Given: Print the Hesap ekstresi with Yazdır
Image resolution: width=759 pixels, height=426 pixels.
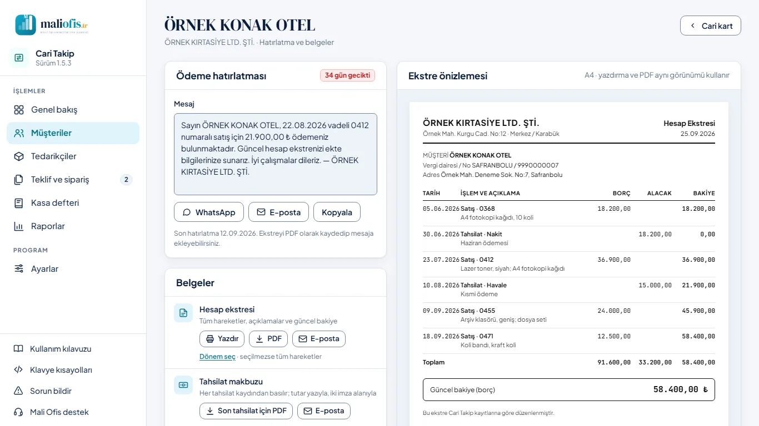Looking at the screenshot, I should [x=222, y=339].
